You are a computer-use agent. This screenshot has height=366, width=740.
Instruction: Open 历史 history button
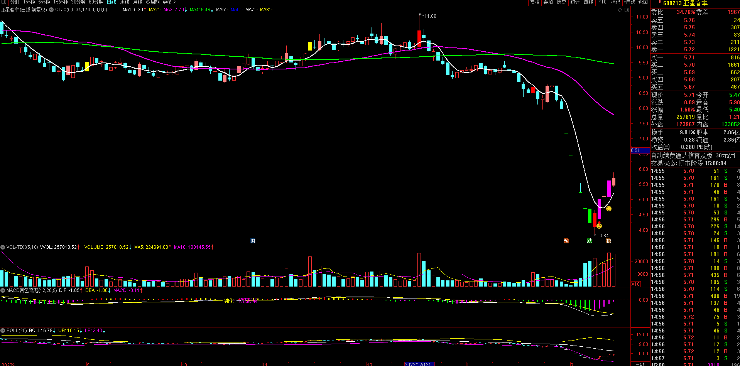561,2
